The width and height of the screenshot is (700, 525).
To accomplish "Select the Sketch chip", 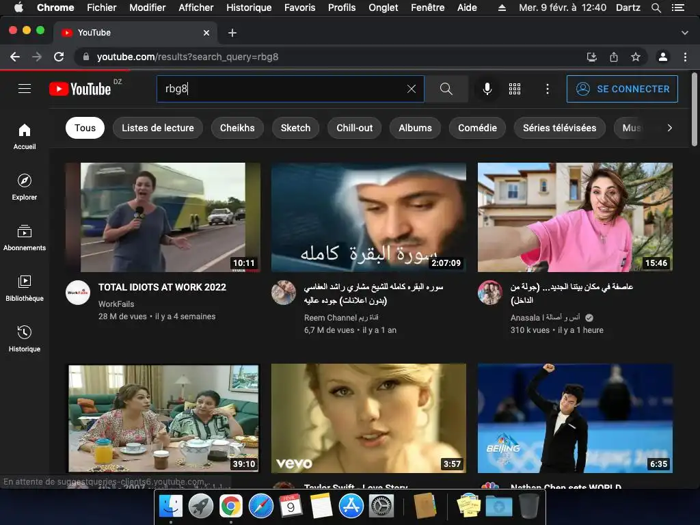I will click(x=295, y=128).
